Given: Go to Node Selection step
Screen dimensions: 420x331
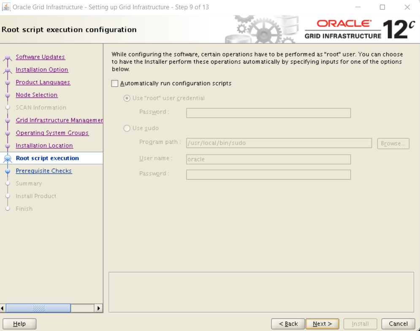Looking at the screenshot, I should pyautogui.click(x=36, y=95).
